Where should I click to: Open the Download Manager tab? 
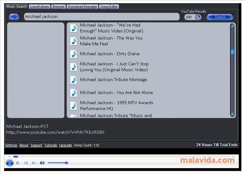[83, 7]
